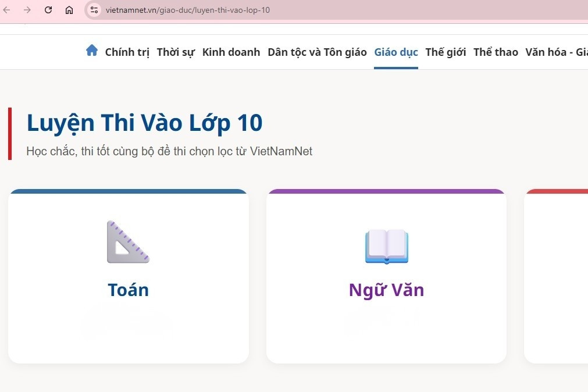Open the Giáo dục menu item

395,52
